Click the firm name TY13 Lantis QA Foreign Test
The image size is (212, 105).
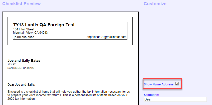(x=44, y=25)
